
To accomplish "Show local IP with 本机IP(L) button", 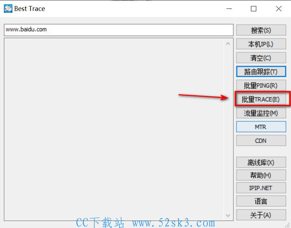I will [x=261, y=44].
